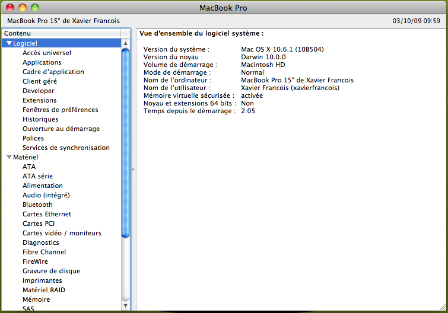Open Ouverture au démarrage entry
448x313 pixels.
[61, 129]
